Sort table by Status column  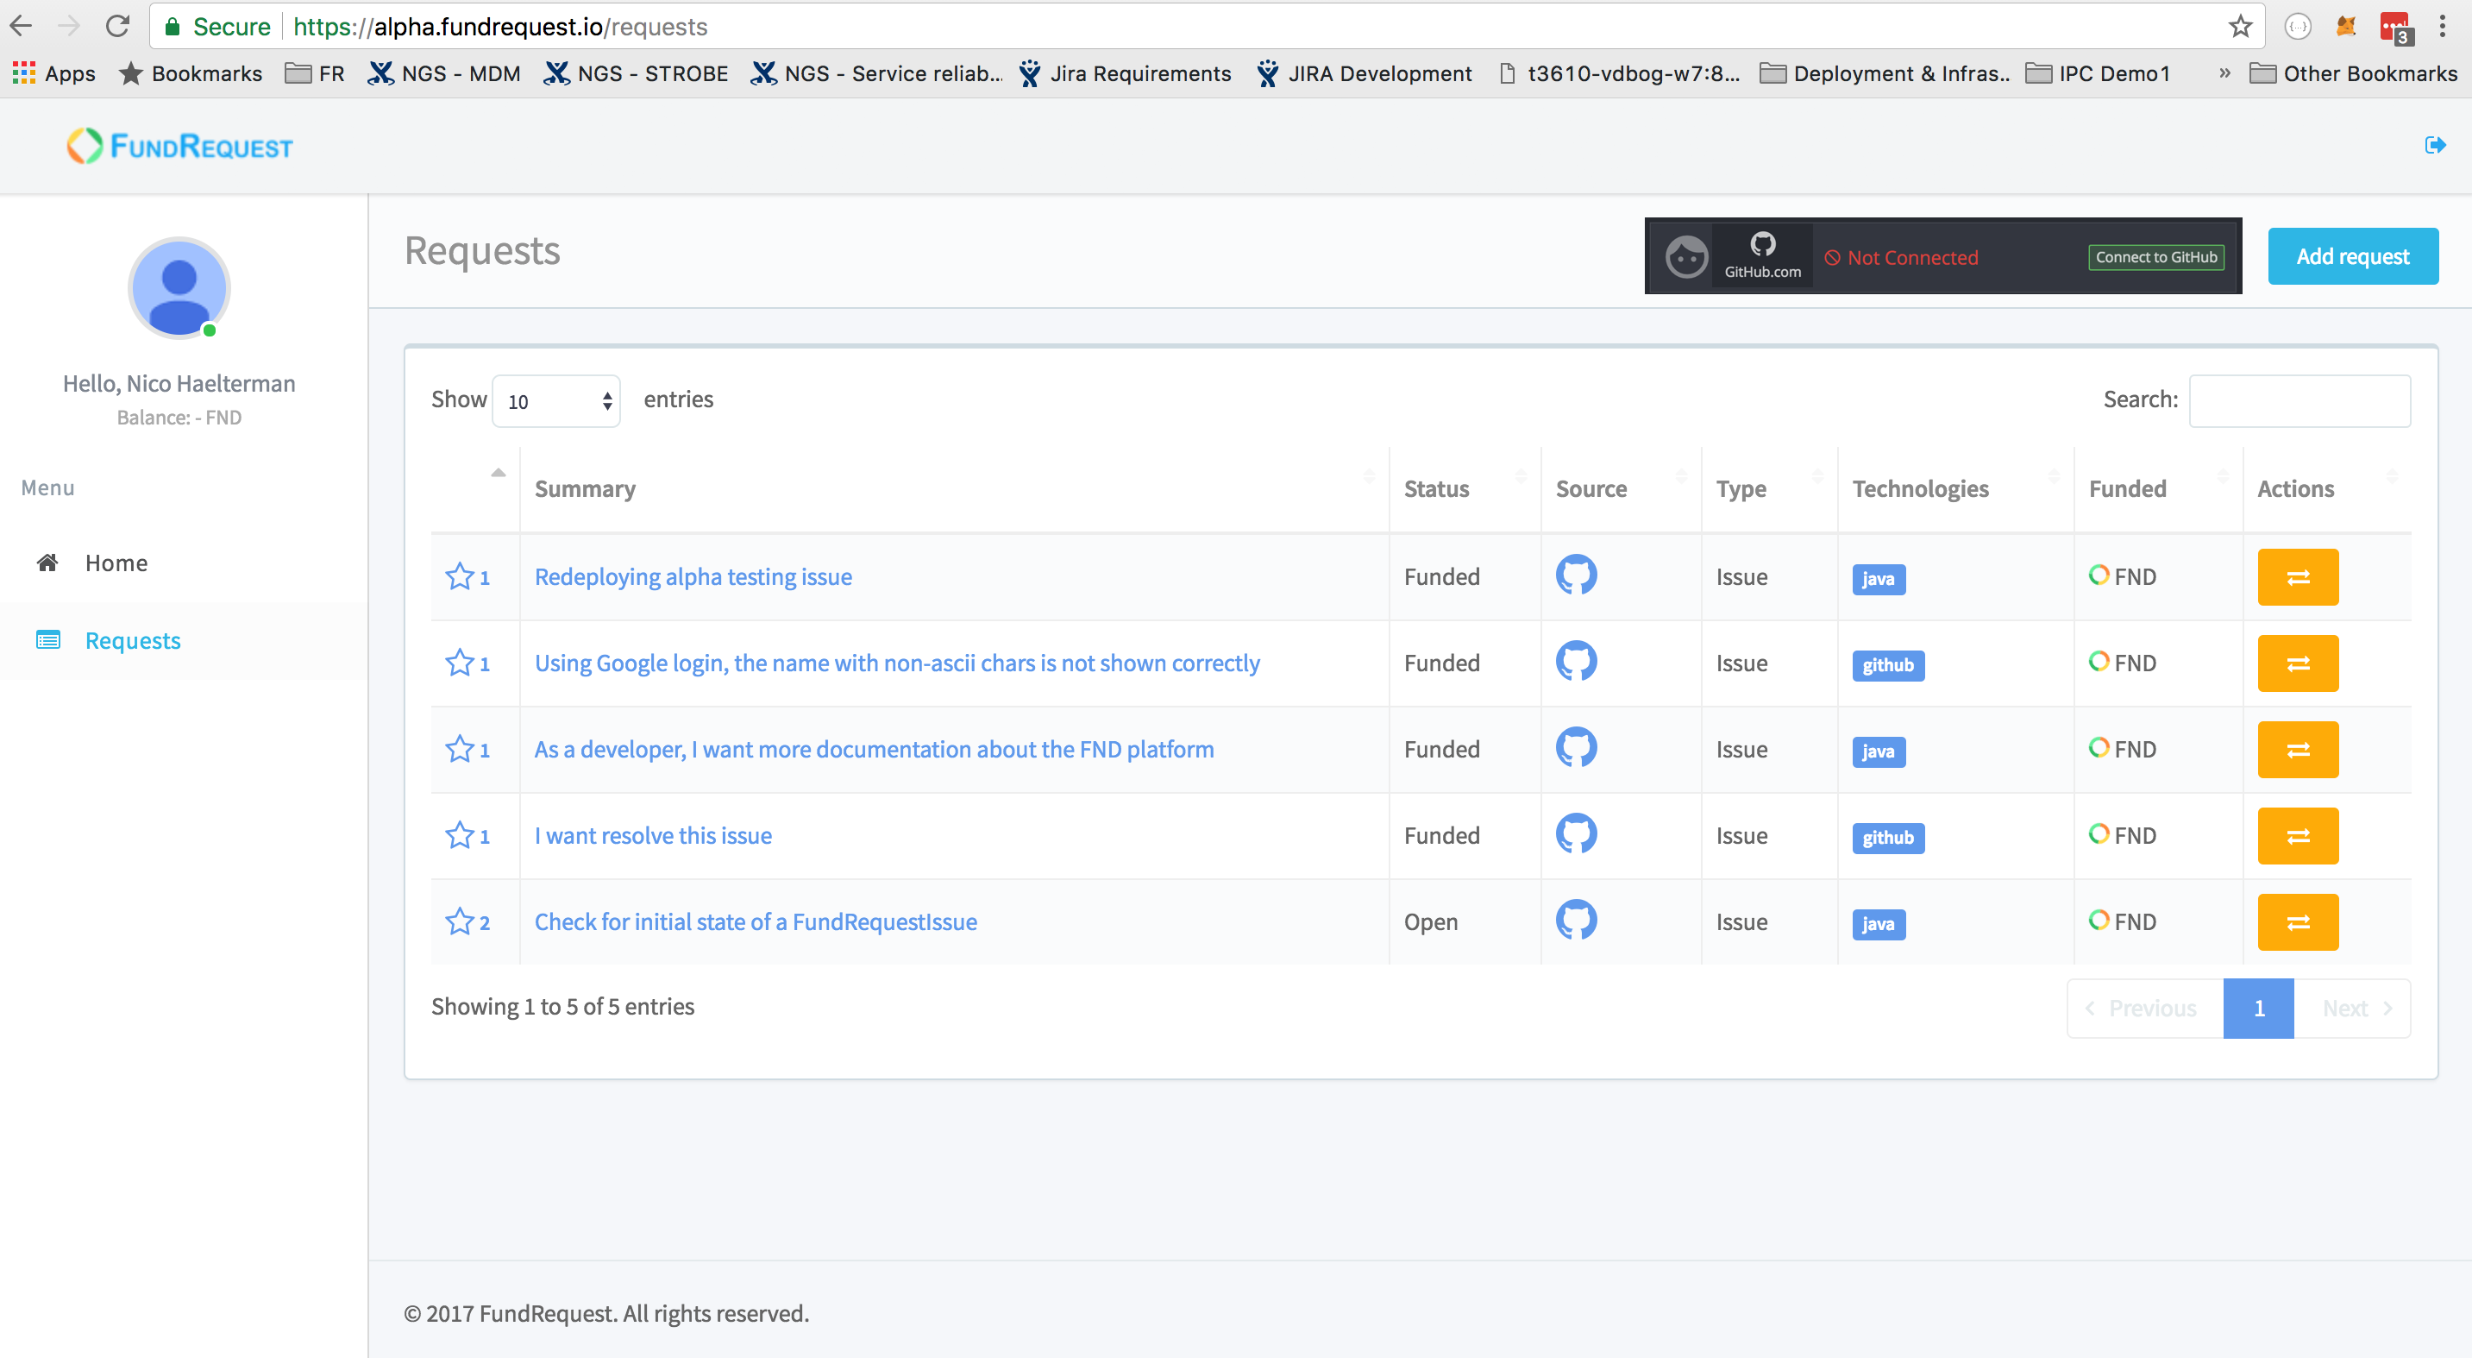(1435, 488)
